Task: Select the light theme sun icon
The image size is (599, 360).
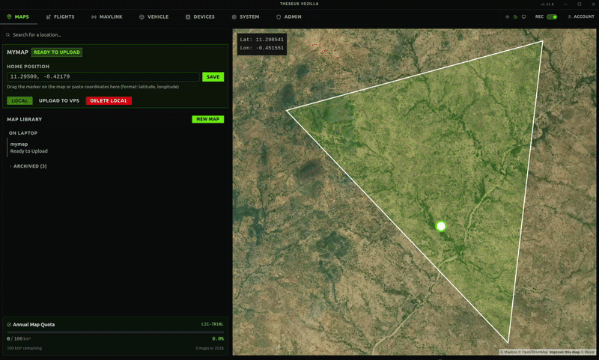Action: (x=507, y=16)
